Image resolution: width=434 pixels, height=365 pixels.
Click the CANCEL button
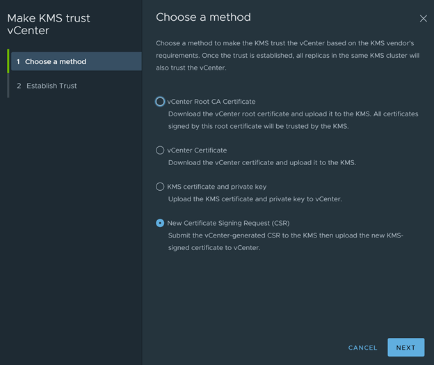[362, 348]
